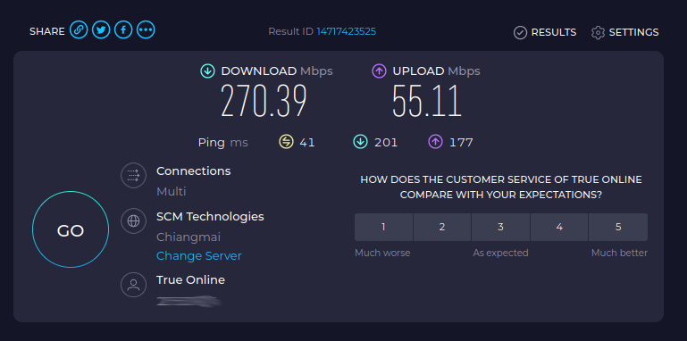687x341 pixels.
Task: Rate customer service as 1
Action: 383,228
